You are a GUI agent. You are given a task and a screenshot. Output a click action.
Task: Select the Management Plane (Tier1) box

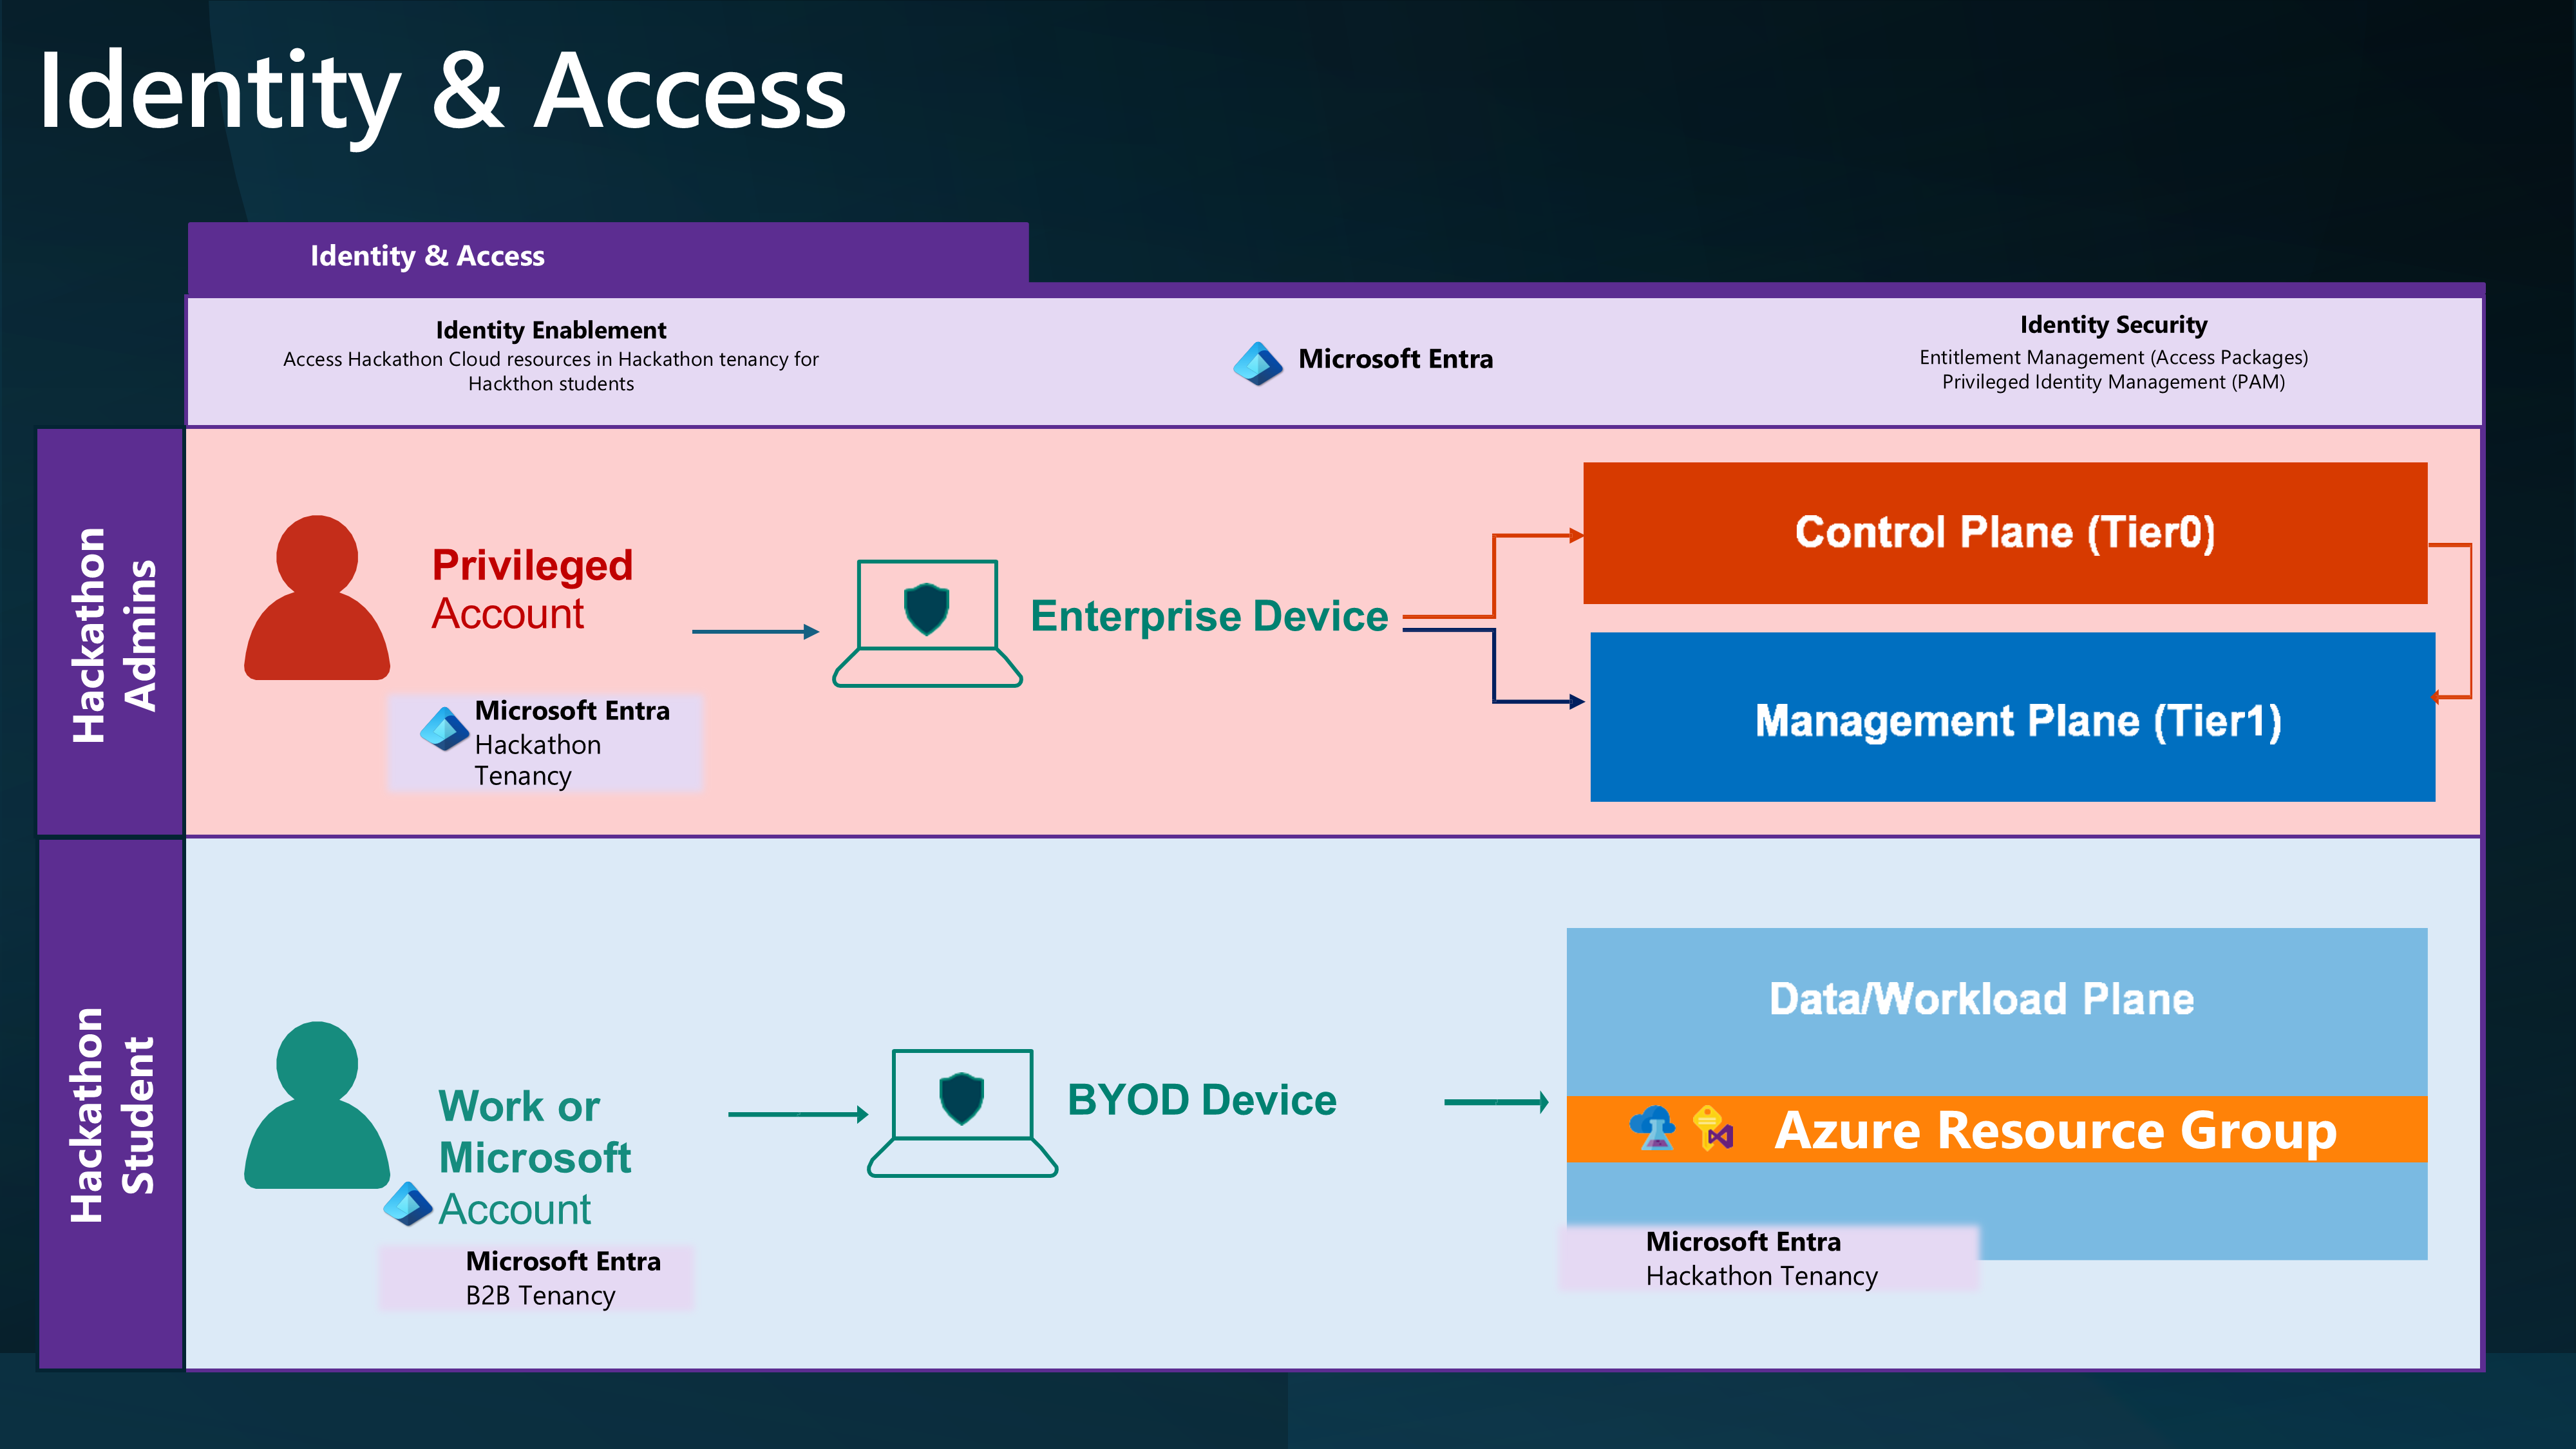pyautogui.click(x=2012, y=717)
